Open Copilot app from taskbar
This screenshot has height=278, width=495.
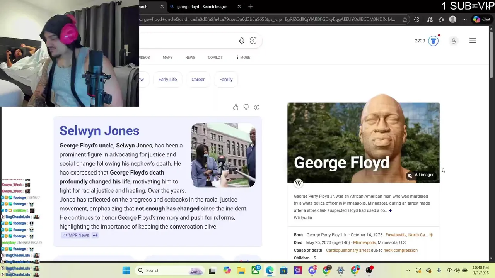[227, 270]
